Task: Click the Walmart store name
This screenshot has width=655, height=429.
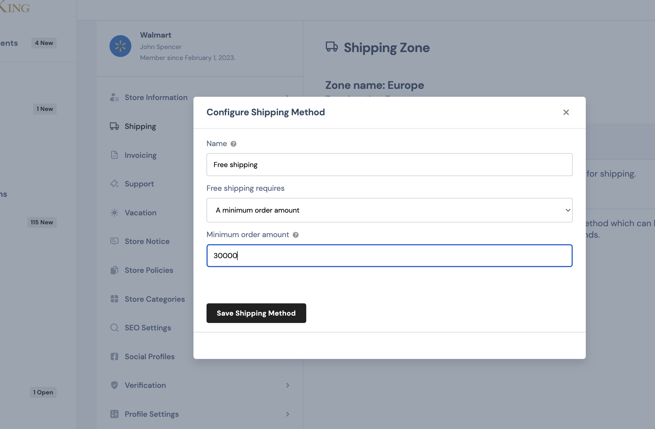Action: point(156,35)
